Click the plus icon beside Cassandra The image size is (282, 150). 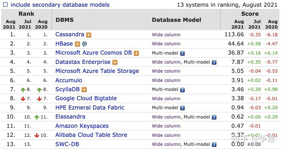[x=89, y=35]
